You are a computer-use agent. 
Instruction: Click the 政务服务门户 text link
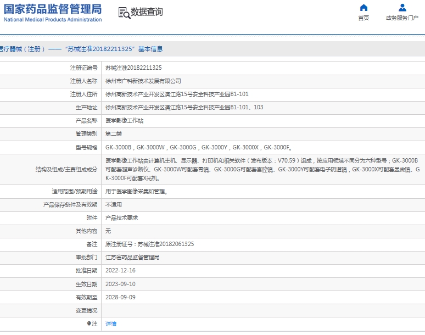[402, 18]
